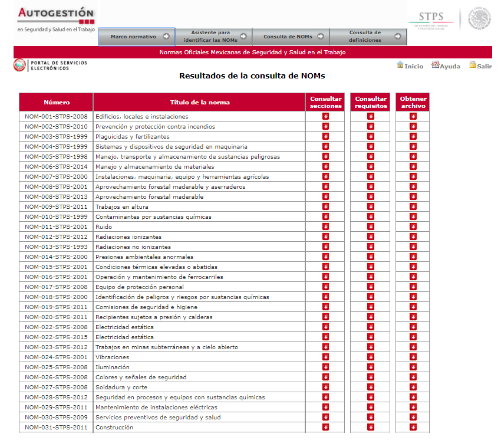Open sections for Radiaciones ionizantes
501x440 pixels.
coord(325,237)
